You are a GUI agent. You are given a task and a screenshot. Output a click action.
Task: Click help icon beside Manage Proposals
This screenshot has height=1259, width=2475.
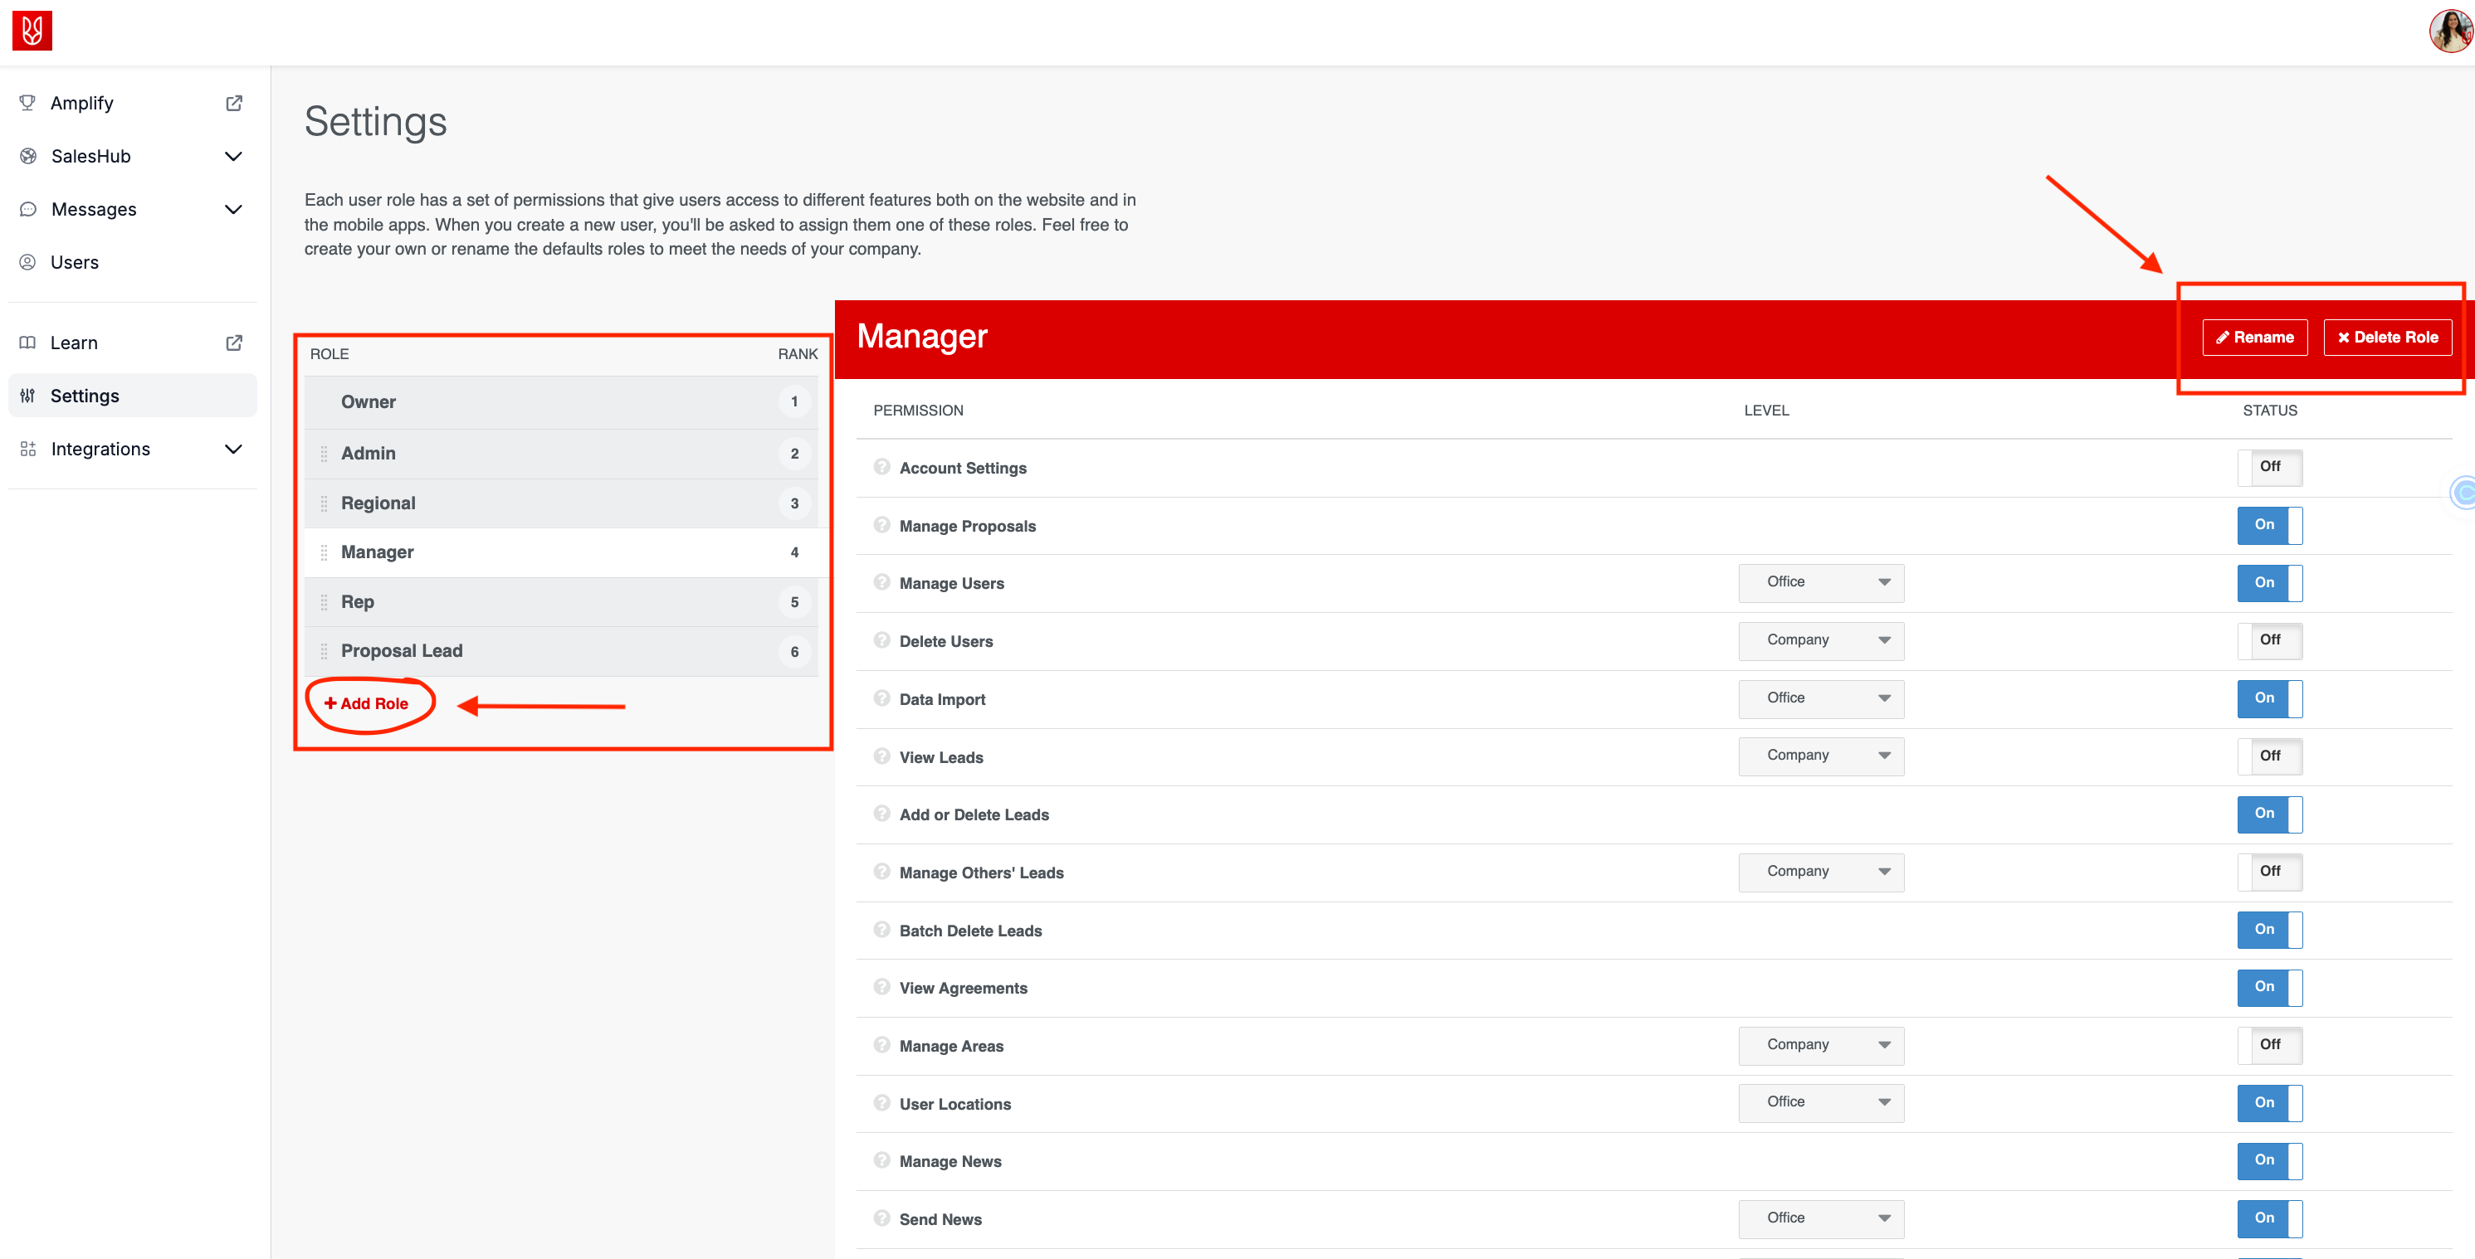(882, 524)
